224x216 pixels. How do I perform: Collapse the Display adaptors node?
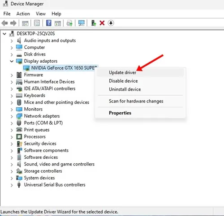click(12, 61)
